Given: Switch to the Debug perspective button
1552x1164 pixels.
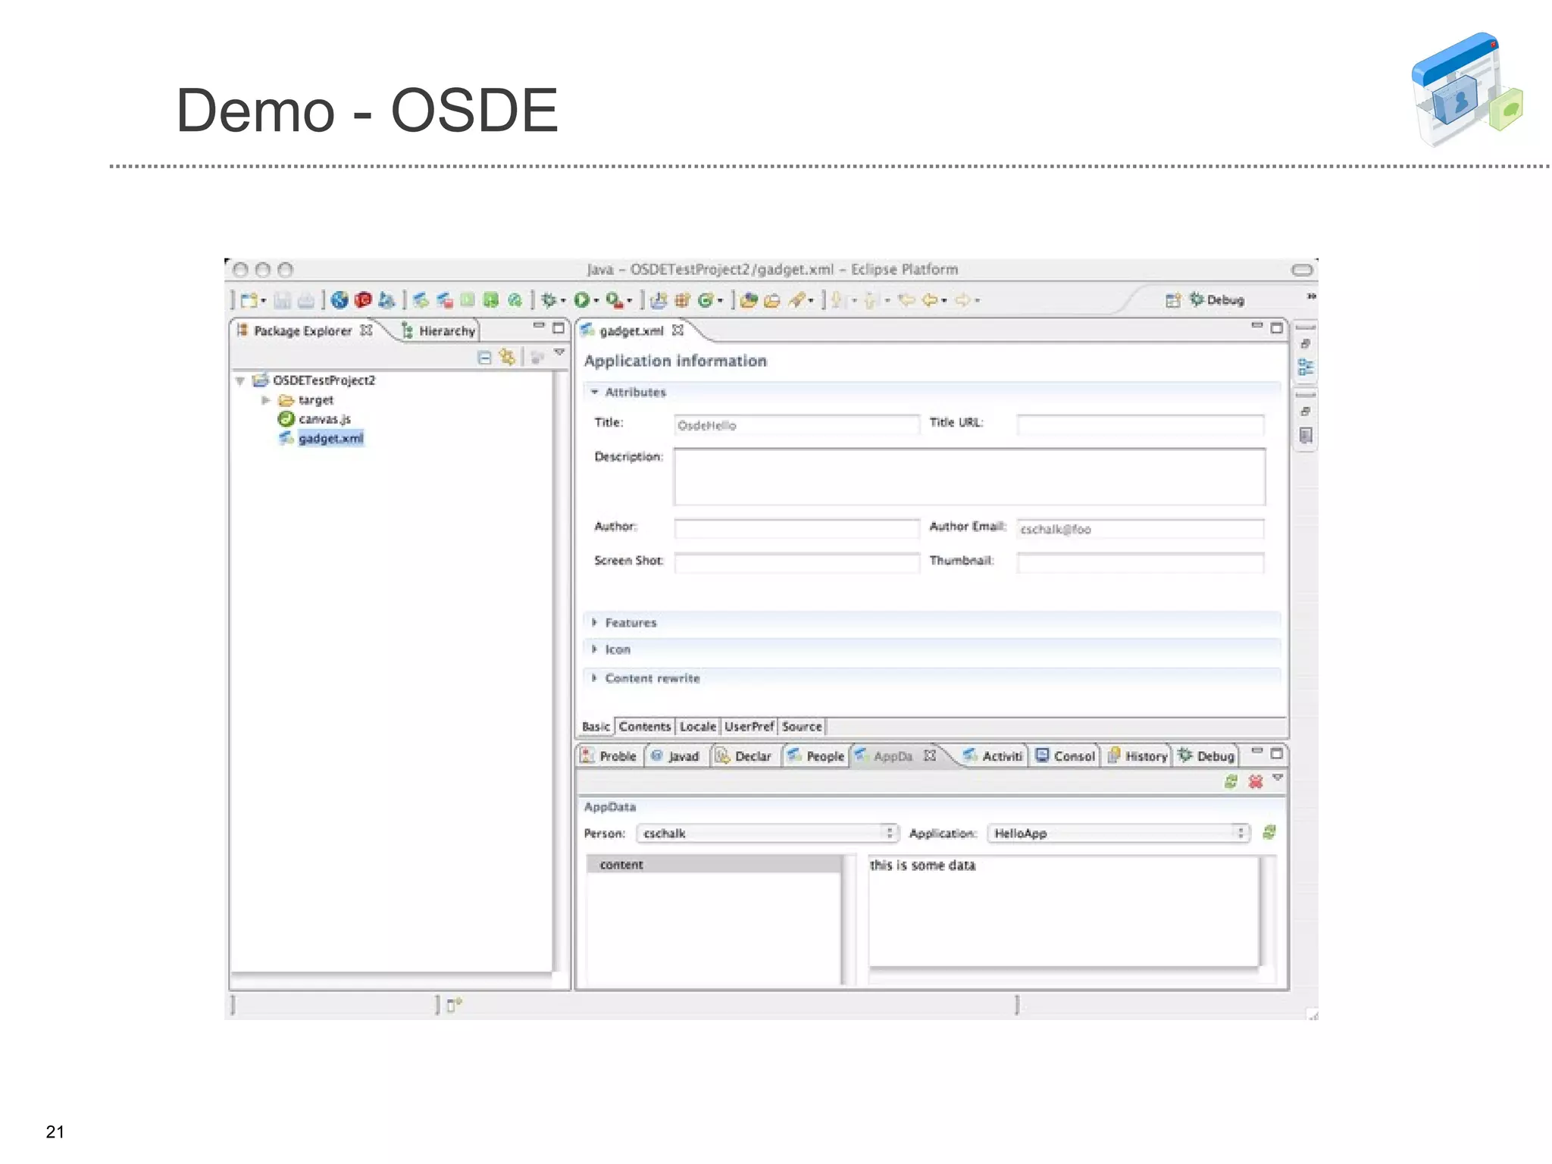Looking at the screenshot, I should coord(1217,300).
